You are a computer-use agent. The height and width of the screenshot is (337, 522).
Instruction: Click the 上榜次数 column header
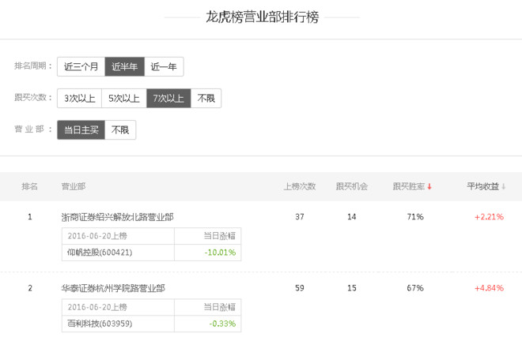coord(300,187)
